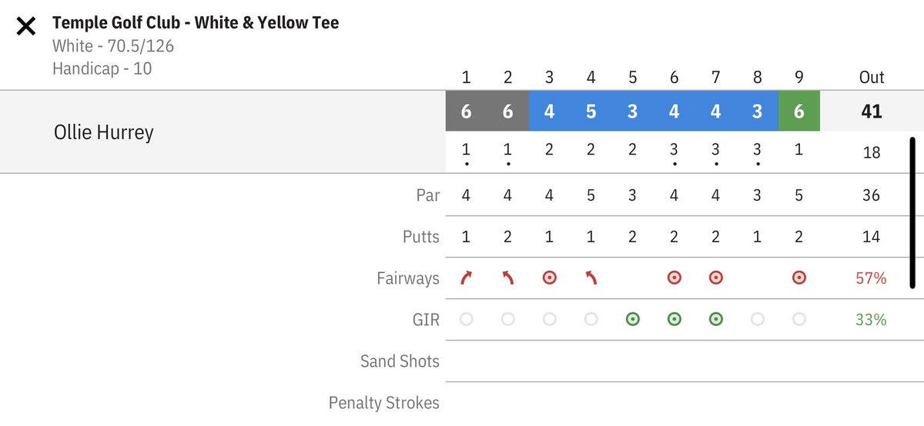Viewport: 924px width, 426px height.
Task: Click hole 6 fairway hit target icon
Action: [x=674, y=278]
